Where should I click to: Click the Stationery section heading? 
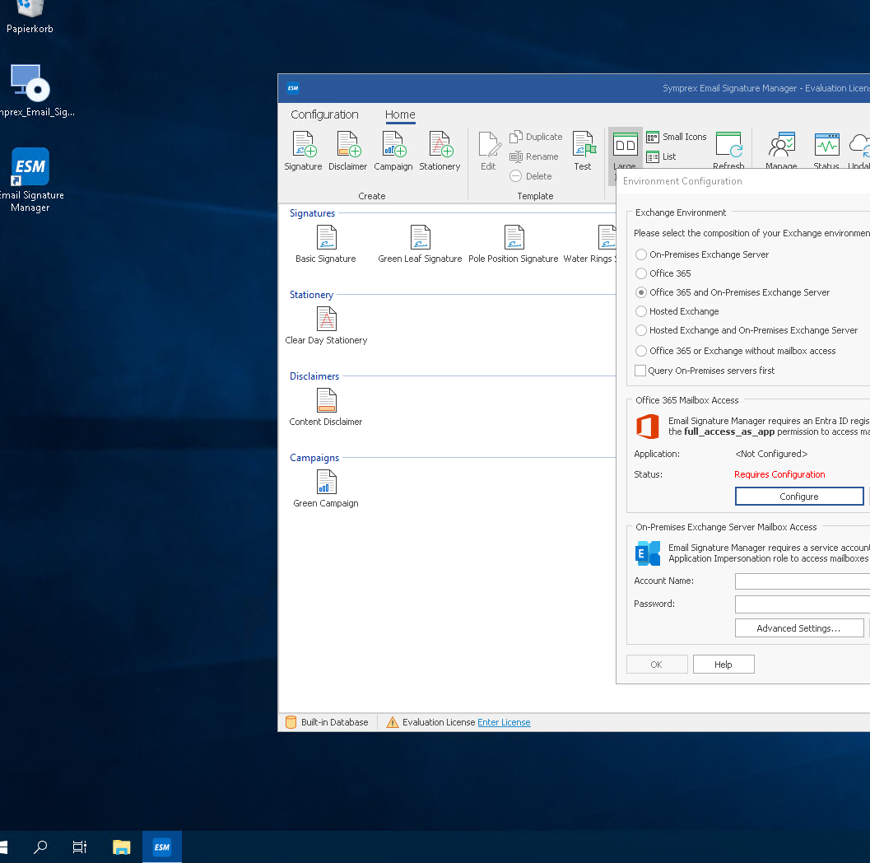coord(311,295)
